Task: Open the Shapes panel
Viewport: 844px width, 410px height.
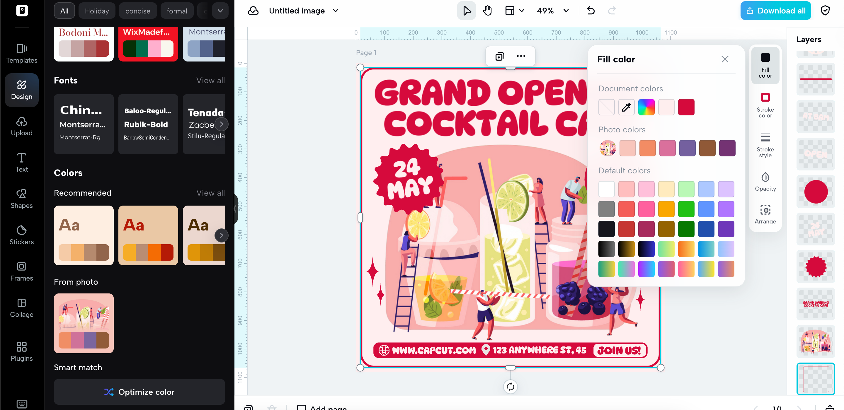Action: coord(21,199)
